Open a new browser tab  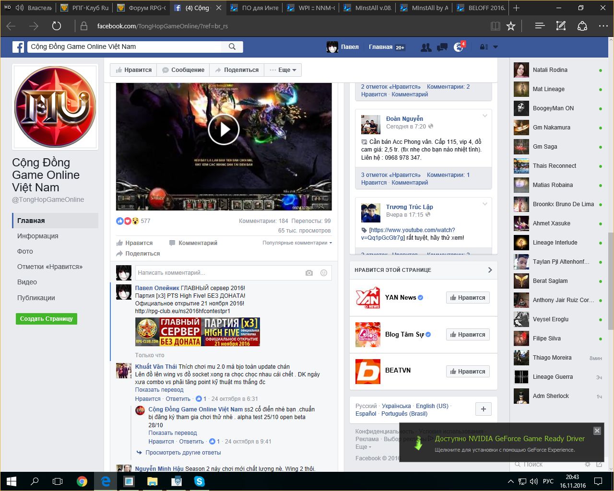pyautogui.click(x=517, y=8)
